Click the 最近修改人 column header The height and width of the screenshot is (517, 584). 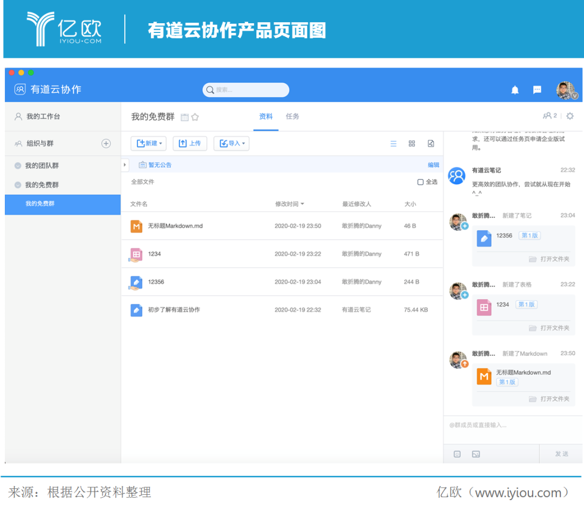coord(357,204)
